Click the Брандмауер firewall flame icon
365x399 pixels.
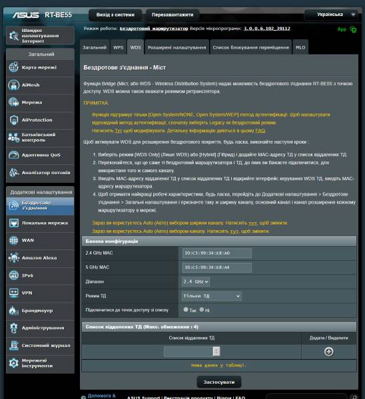13,311
